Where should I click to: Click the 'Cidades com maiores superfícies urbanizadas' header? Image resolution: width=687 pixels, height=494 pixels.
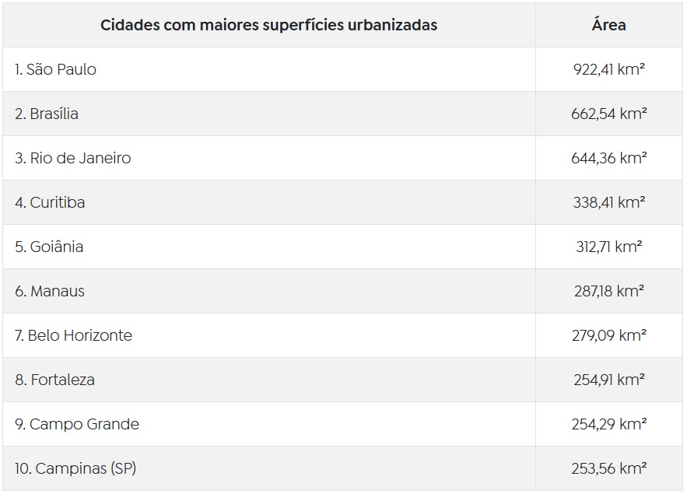point(269,25)
